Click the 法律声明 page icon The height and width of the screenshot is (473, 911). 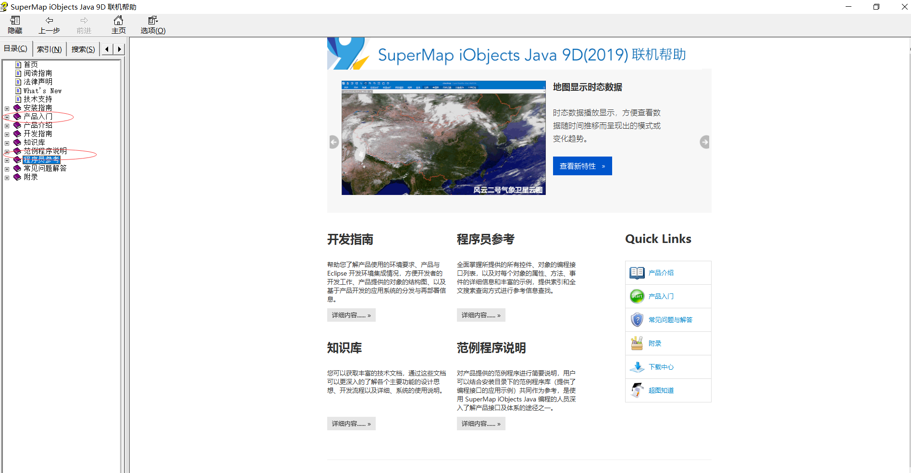coord(18,82)
